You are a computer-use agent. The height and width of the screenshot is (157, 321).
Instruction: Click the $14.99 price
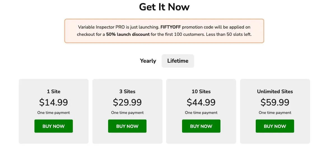point(53,102)
